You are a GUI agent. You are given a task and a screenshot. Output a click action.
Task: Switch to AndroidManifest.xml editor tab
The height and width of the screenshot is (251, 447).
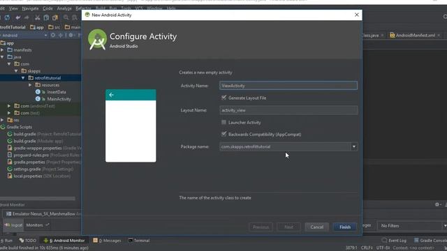click(x=415, y=36)
